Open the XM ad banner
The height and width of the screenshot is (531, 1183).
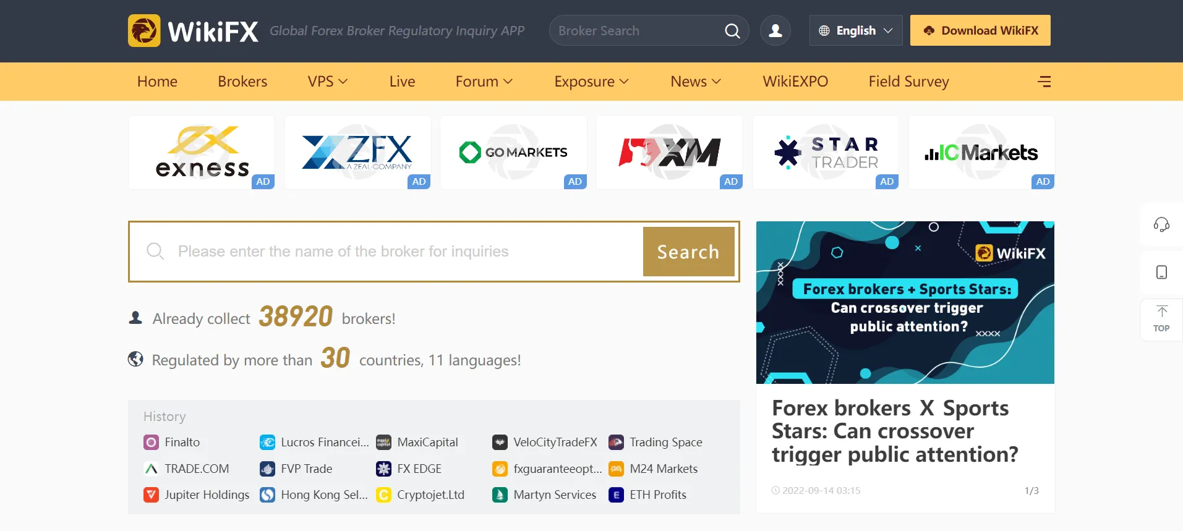coord(670,152)
